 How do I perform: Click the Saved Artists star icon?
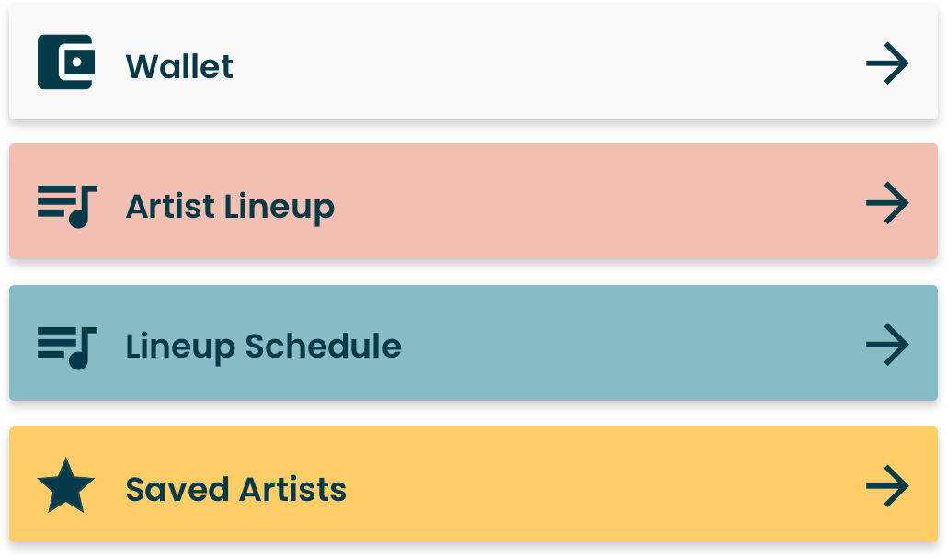click(66, 486)
